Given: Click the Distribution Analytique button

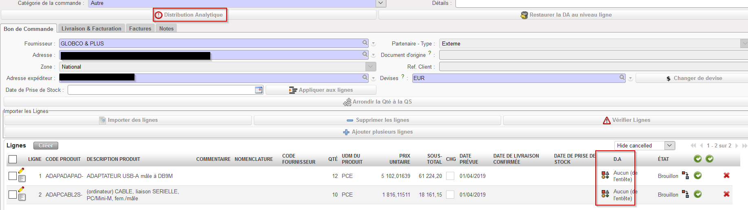Looking at the screenshot, I should [x=189, y=15].
